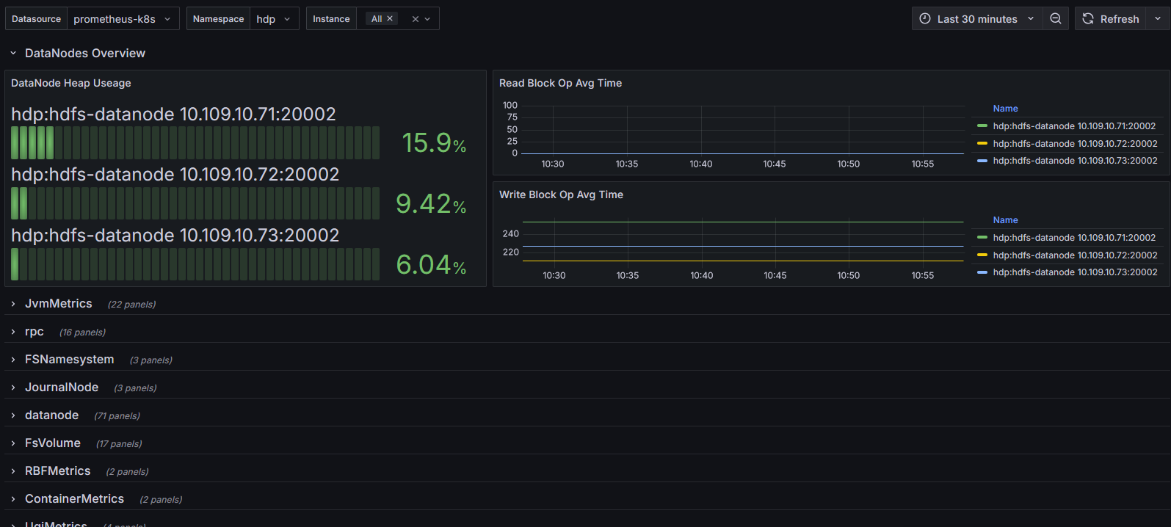
Task: Click the 15.9% heap usage bar gauge
Action: (195, 143)
